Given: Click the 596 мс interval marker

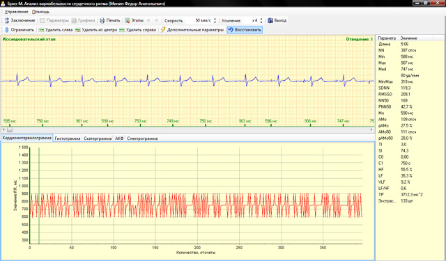Looking at the screenshot, I should coord(271,121).
